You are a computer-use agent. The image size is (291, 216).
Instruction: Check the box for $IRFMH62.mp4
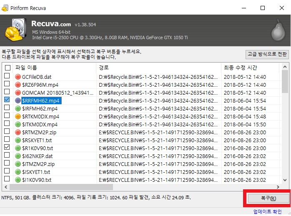(7, 108)
